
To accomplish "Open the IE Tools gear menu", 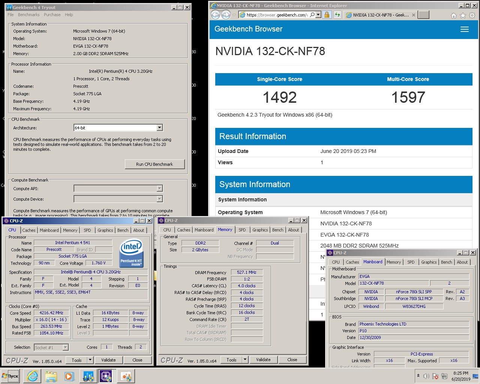I will [472, 15].
